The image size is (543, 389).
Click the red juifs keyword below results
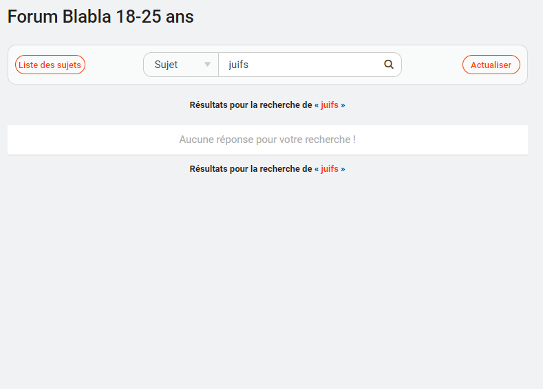[x=330, y=168]
